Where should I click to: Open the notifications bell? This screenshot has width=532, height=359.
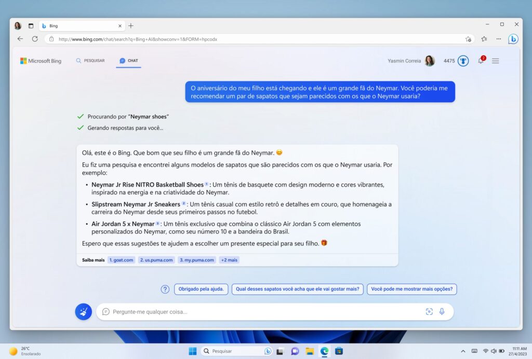pos(481,61)
